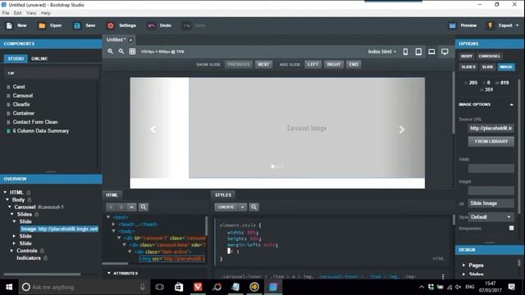This screenshot has width=525, height=295.
Task: Open the Create button dropdown arrow
Action: pyautogui.click(x=243, y=207)
